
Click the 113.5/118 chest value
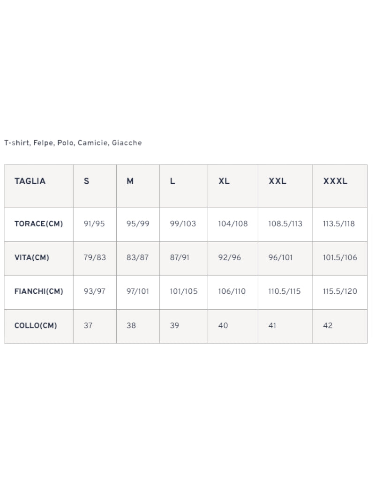[339, 224]
